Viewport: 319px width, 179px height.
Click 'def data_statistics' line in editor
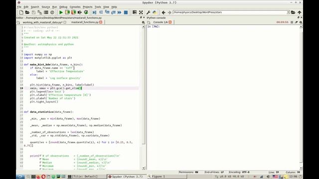49,112
